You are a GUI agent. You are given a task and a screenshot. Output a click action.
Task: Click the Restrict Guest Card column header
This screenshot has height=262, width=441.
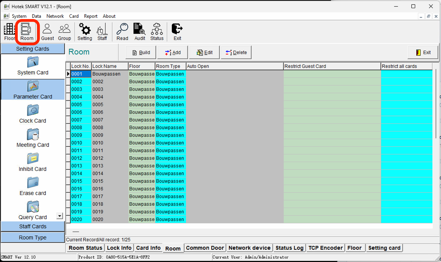[332, 66]
